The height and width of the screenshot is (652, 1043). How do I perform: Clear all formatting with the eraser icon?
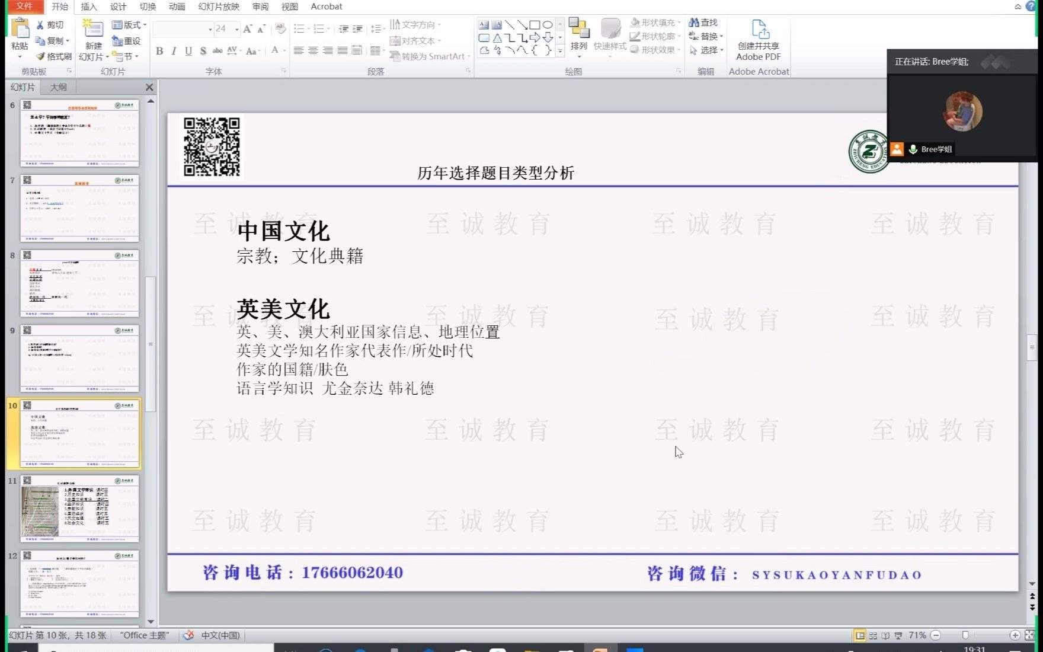[280, 28]
